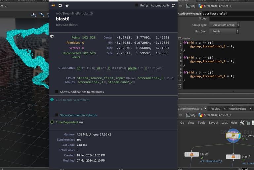254x170 pixels.
Task: Open the Layout menu in network editor
Action: 214,123
